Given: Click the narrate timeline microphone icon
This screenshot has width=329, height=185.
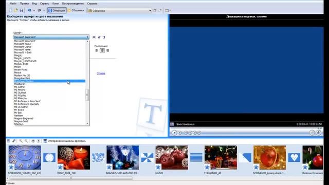Looking at the screenshot, I should pyautogui.click(x=14, y=141).
